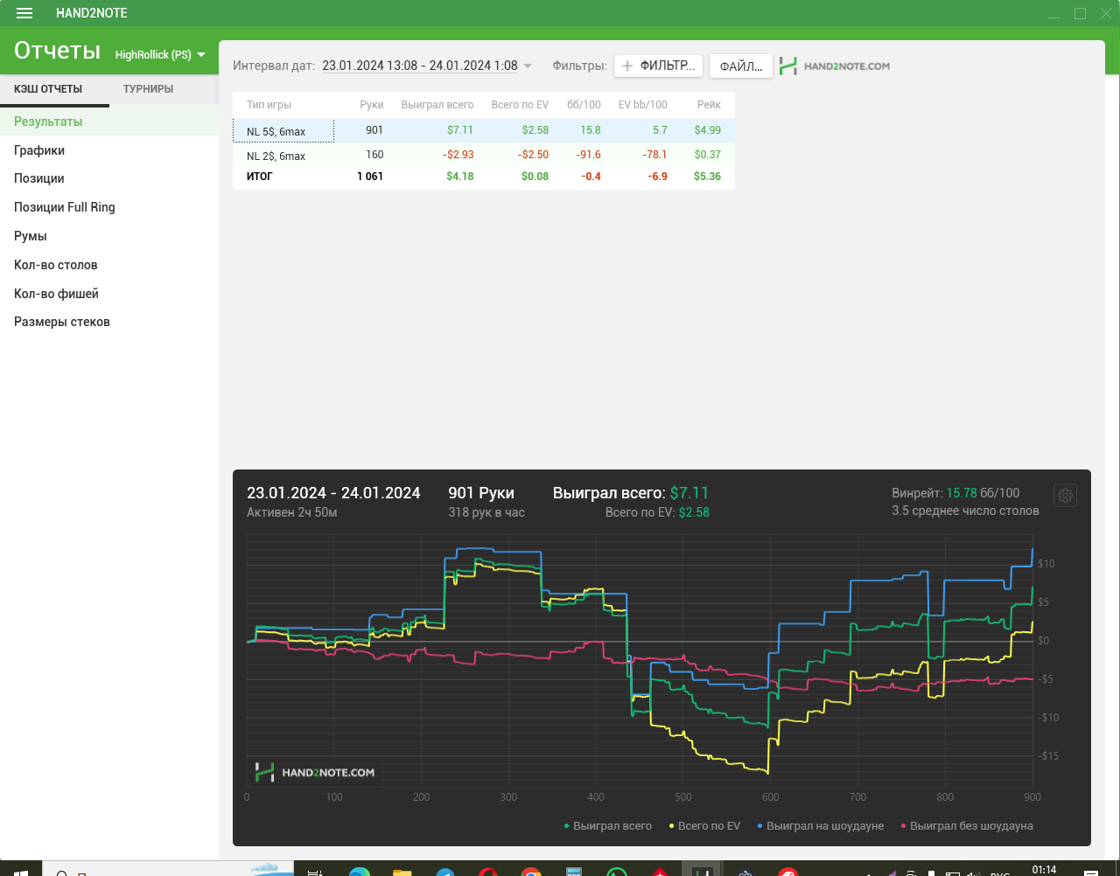Open the HAND2NOTE.COM link beside the ФАЙЛ button
The width and height of the screenshot is (1120, 876).
[835, 66]
